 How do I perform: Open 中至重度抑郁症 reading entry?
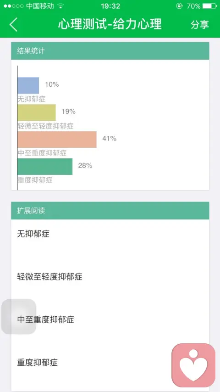[110, 319]
